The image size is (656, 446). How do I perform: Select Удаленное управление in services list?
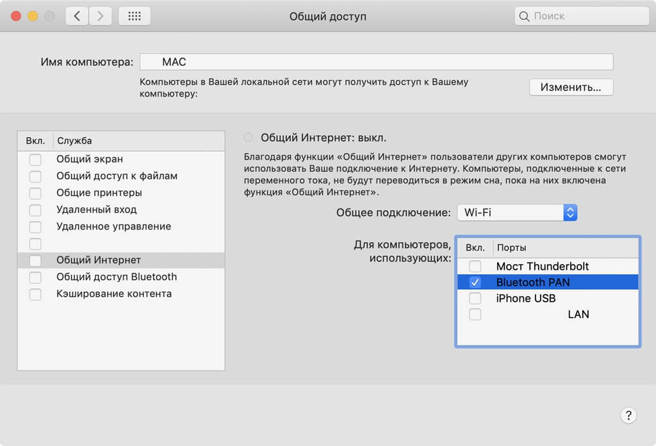tap(113, 226)
